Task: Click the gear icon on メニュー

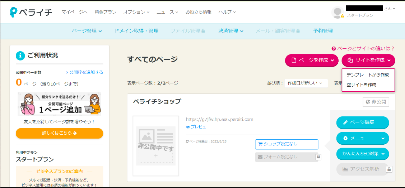Action: tap(346, 138)
